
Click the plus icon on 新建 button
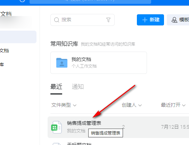click(145, 20)
